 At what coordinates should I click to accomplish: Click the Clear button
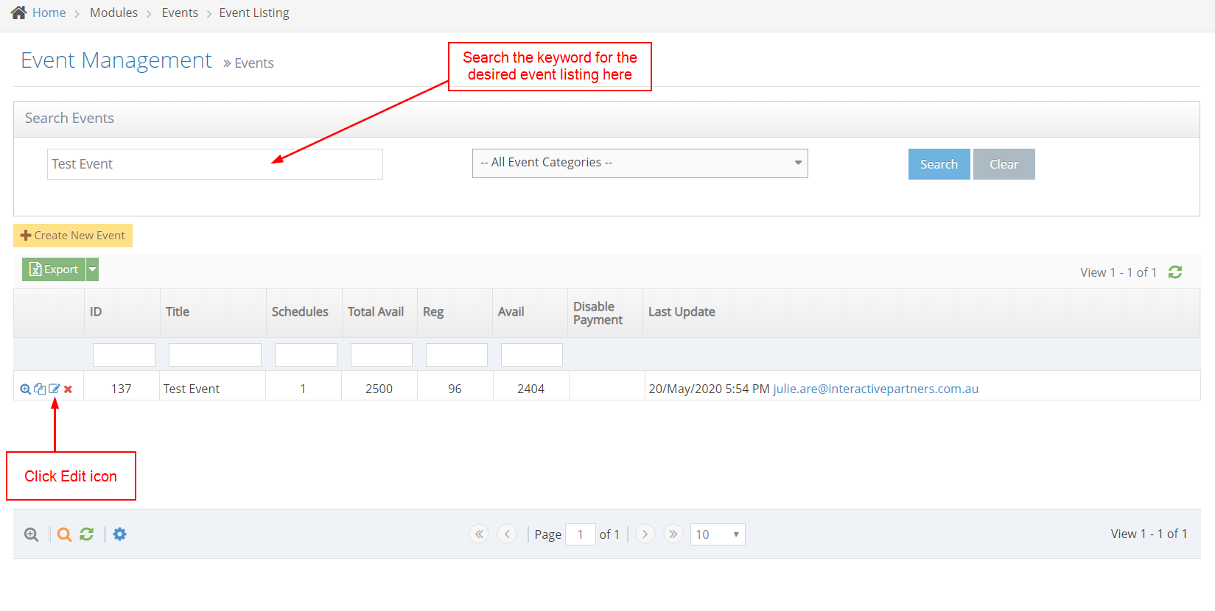(1004, 164)
